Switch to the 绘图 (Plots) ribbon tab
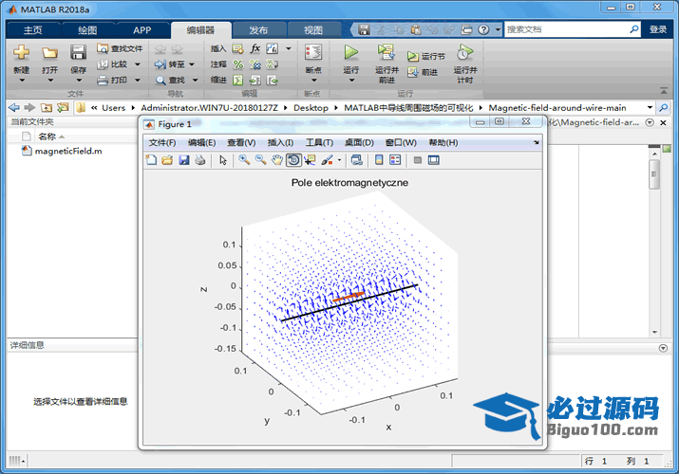 [87, 30]
